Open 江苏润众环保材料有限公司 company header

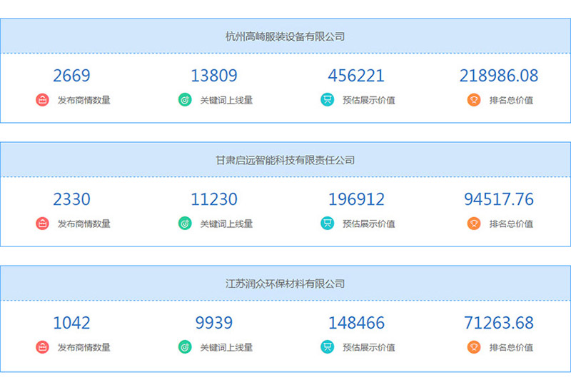click(285, 284)
